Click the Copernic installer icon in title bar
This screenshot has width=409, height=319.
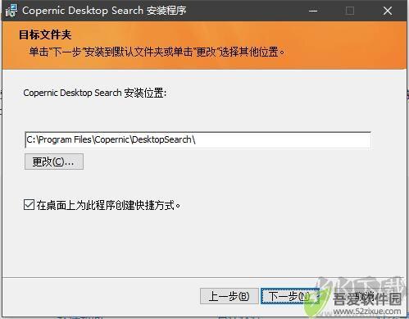(11, 11)
